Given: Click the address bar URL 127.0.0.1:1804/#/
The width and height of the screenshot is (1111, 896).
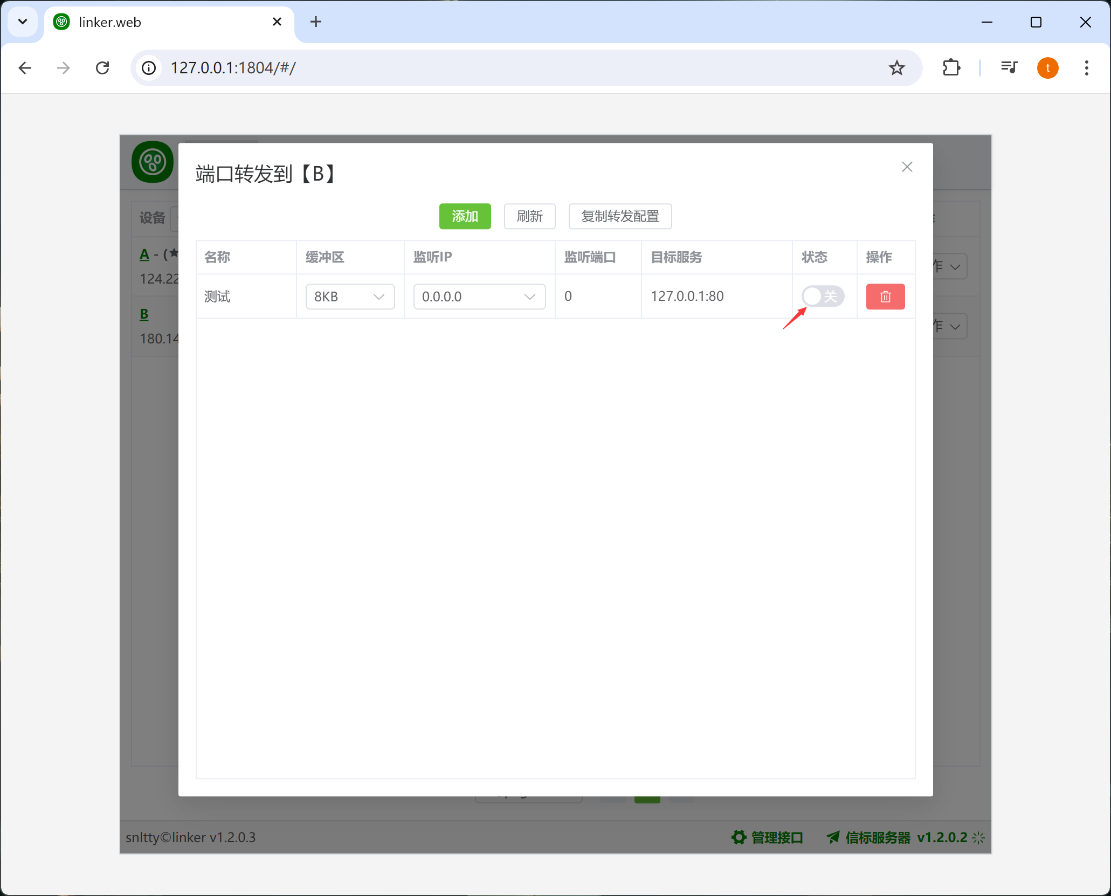Looking at the screenshot, I should tap(233, 68).
